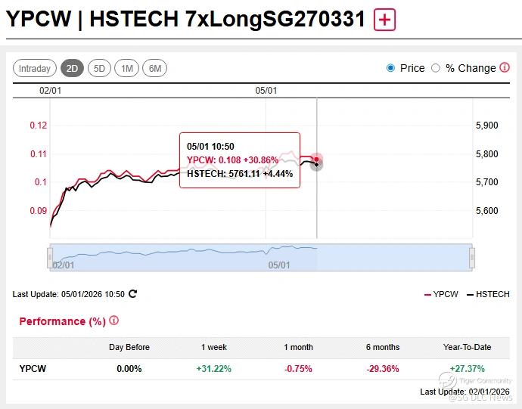Click the 6 months column header
Image resolution: width=522 pixels, height=409 pixels.
point(383,347)
